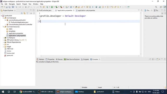Expand the ProfswitchApplication.java node

pos(7,22)
